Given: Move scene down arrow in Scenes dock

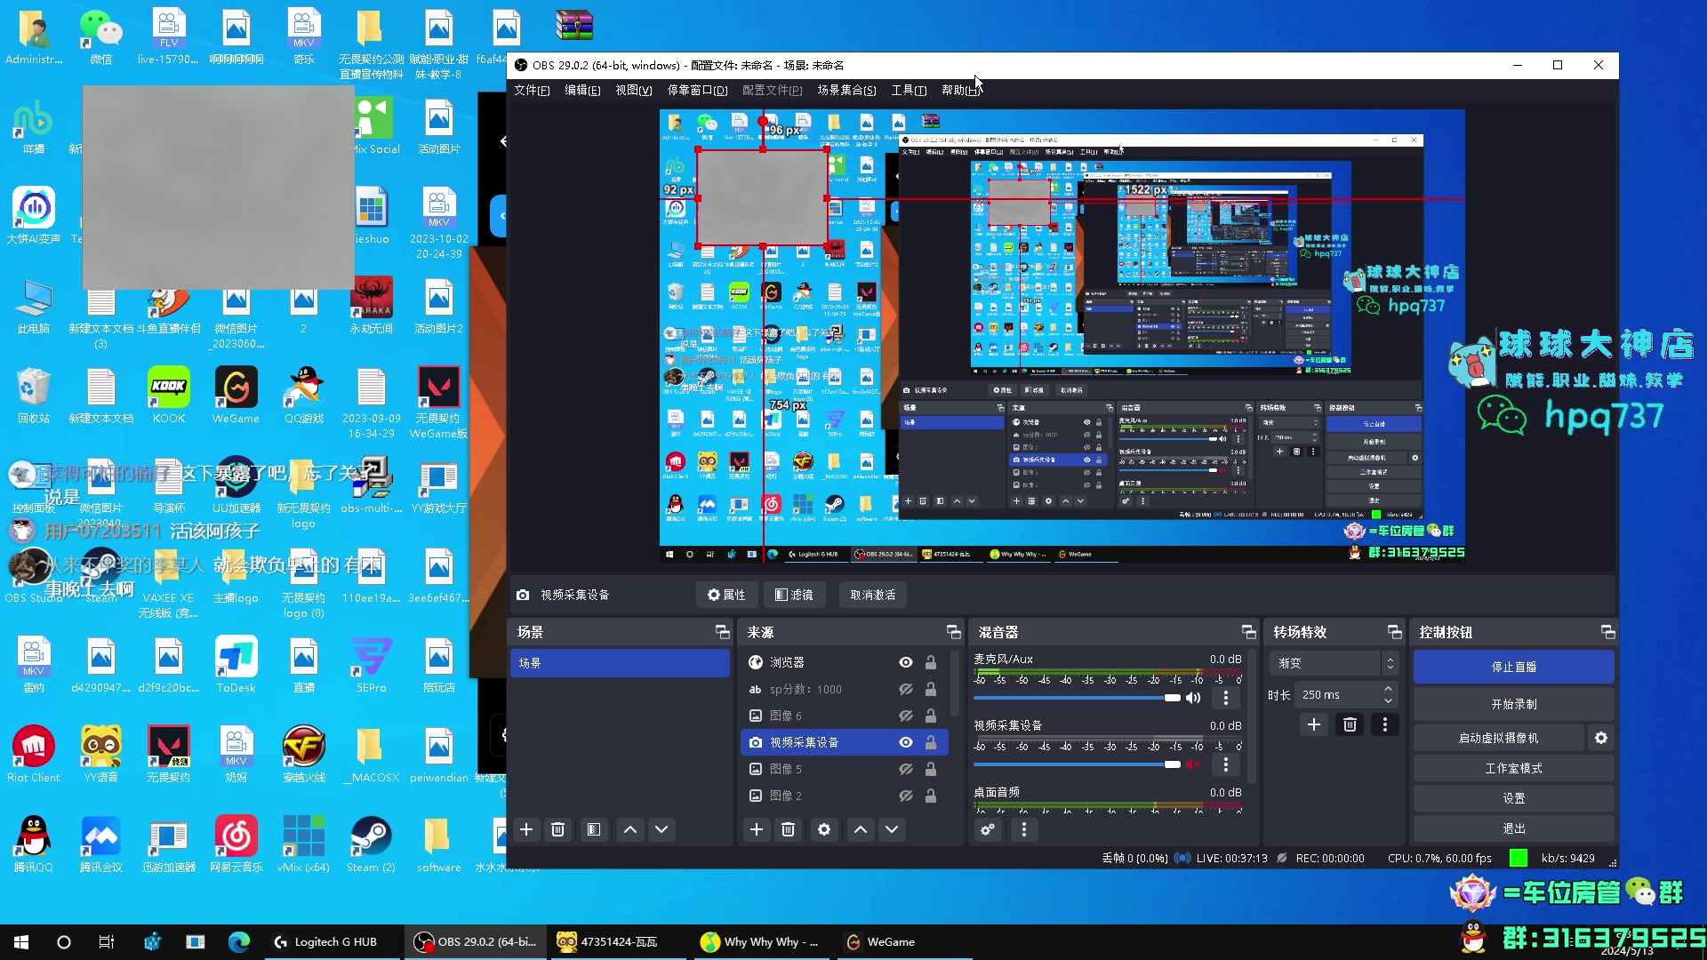Looking at the screenshot, I should 661,829.
